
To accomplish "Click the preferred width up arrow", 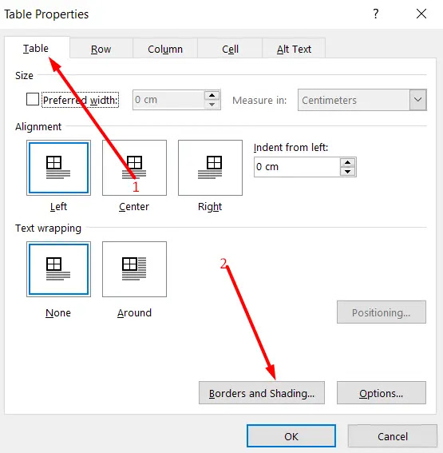I will (212, 95).
